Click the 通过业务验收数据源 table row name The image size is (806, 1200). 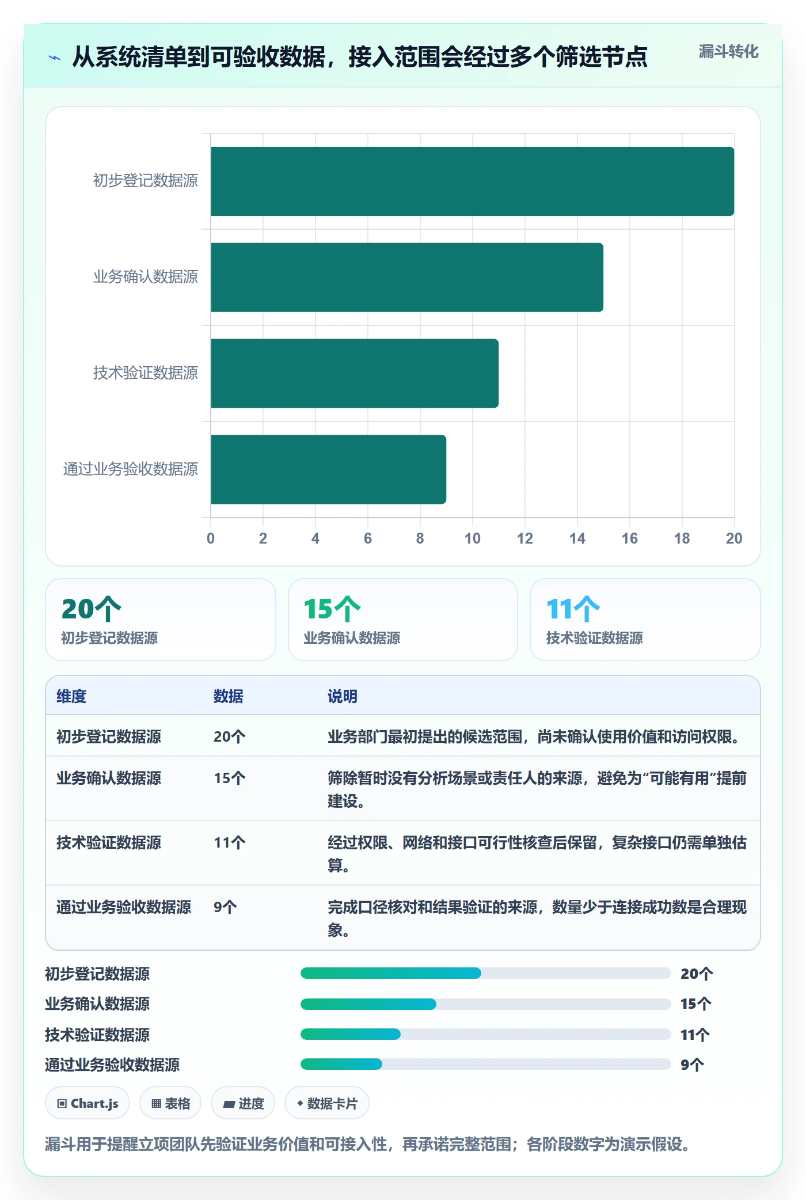coord(124,907)
